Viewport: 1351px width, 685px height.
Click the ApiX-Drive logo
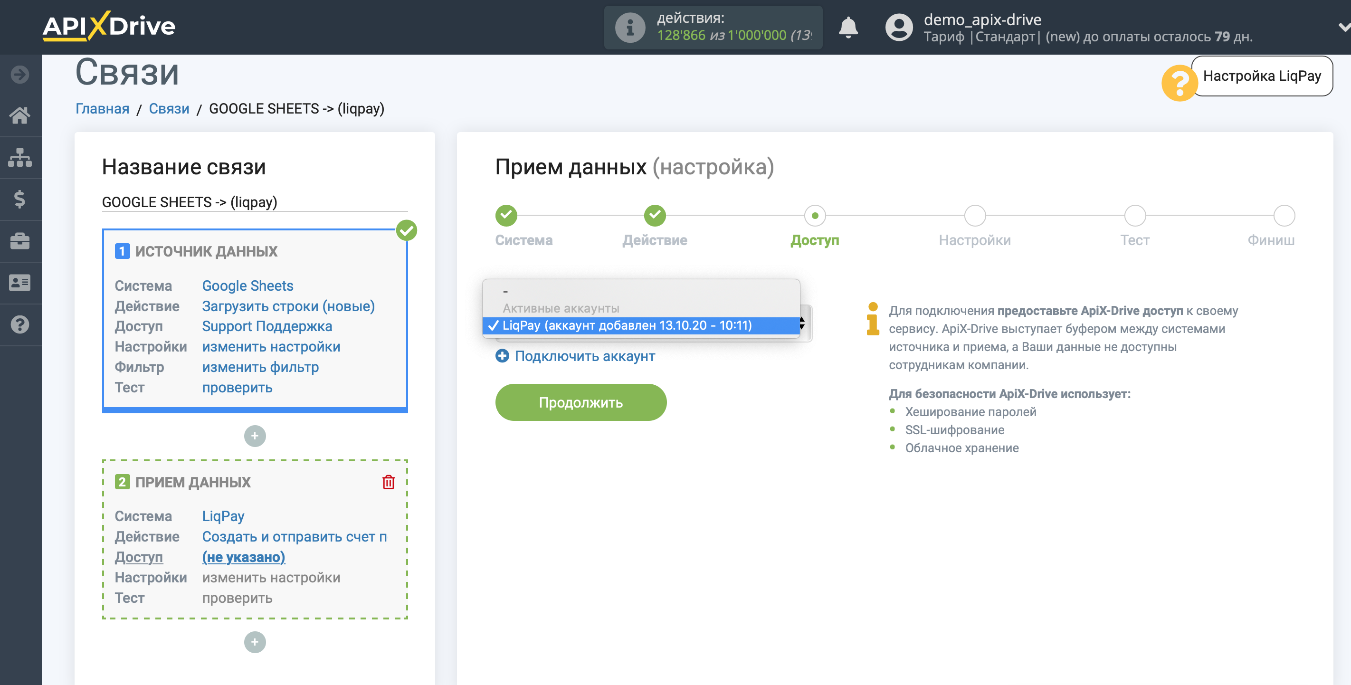[109, 26]
